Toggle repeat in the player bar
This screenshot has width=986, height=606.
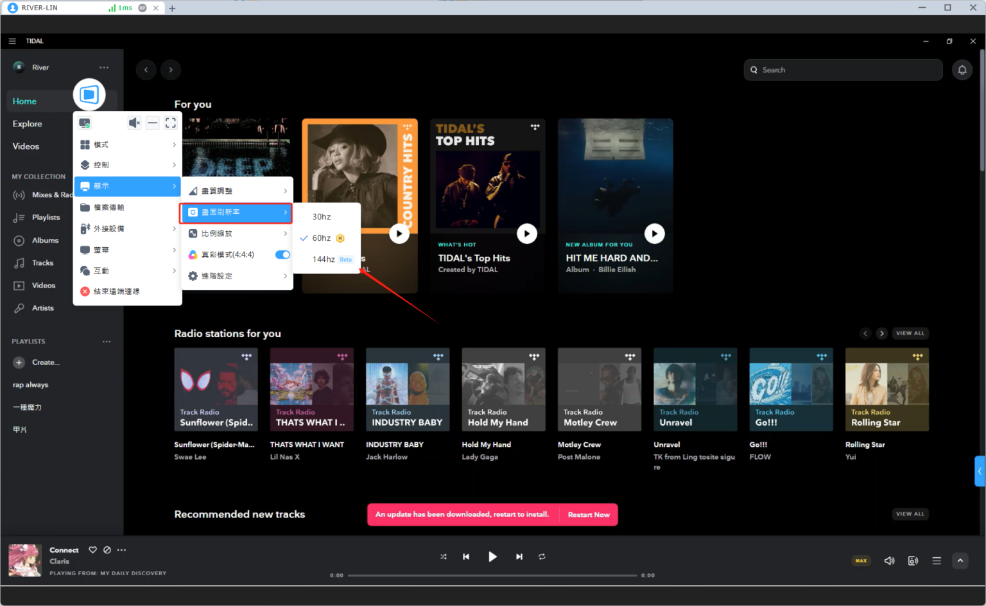[x=542, y=557]
